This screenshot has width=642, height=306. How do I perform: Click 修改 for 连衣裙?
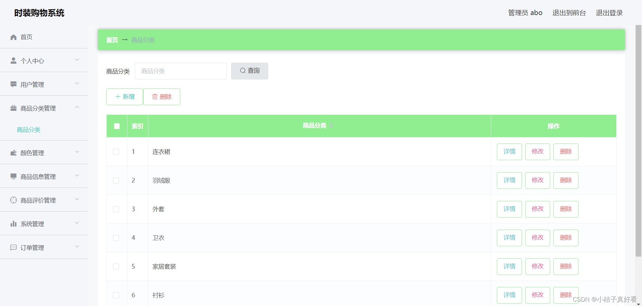(x=538, y=152)
